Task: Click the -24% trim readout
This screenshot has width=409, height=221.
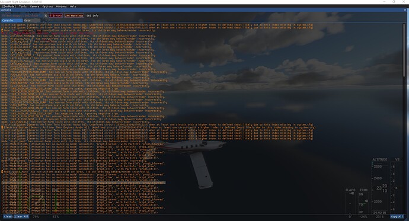Action: [x=363, y=217]
